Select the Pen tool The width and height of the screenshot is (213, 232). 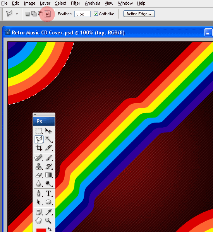(39, 194)
